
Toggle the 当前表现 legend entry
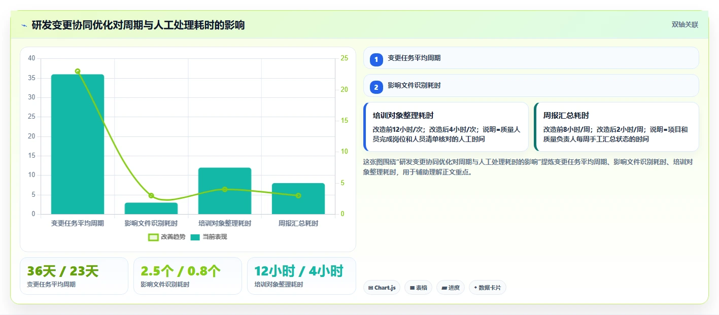[209, 237]
